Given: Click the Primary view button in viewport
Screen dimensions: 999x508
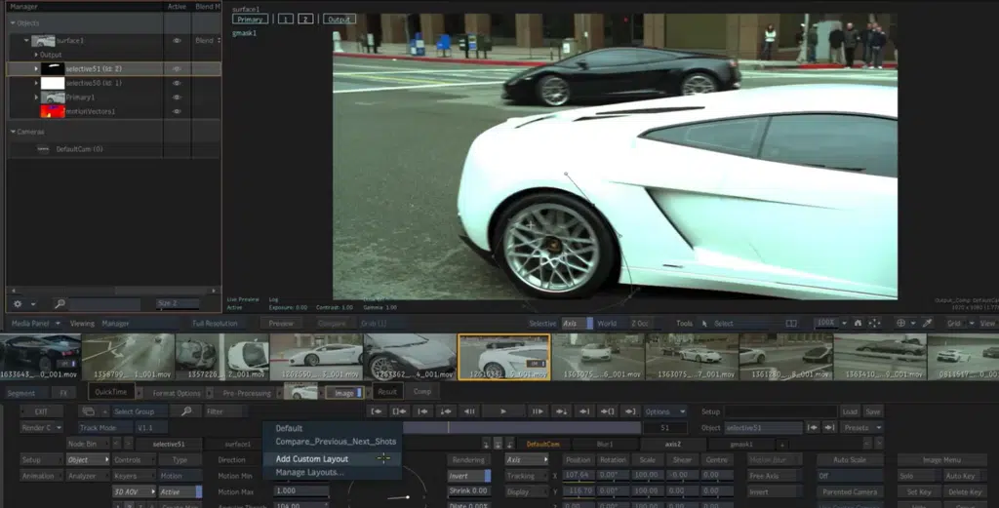Looking at the screenshot, I should (x=250, y=20).
